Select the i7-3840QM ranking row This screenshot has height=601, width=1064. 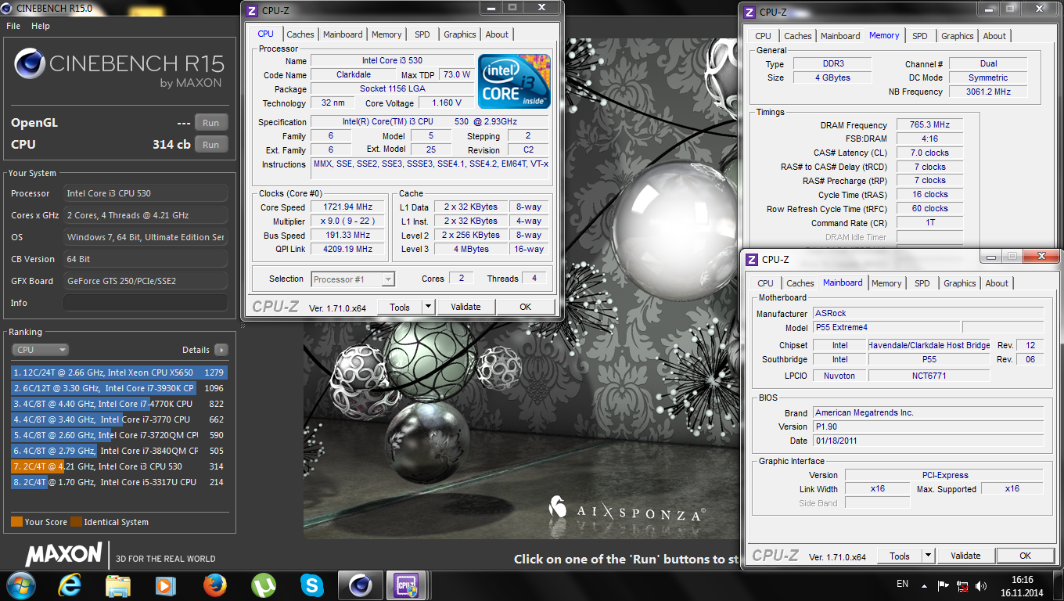coord(120,451)
